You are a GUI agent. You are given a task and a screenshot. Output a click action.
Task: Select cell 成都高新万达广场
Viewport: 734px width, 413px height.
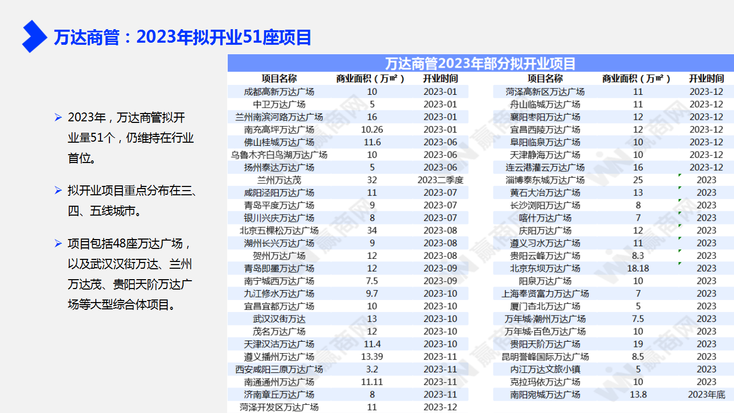pyautogui.click(x=279, y=92)
